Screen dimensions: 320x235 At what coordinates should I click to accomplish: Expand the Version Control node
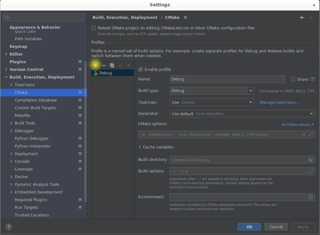[x=6, y=69]
